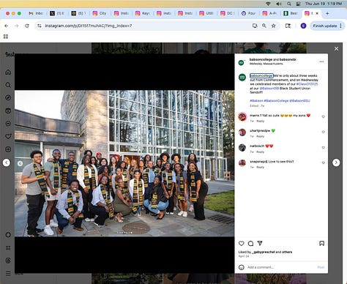This screenshot has height=284, width=347.
Task: Switch to the X tab
Action: pos(56,13)
